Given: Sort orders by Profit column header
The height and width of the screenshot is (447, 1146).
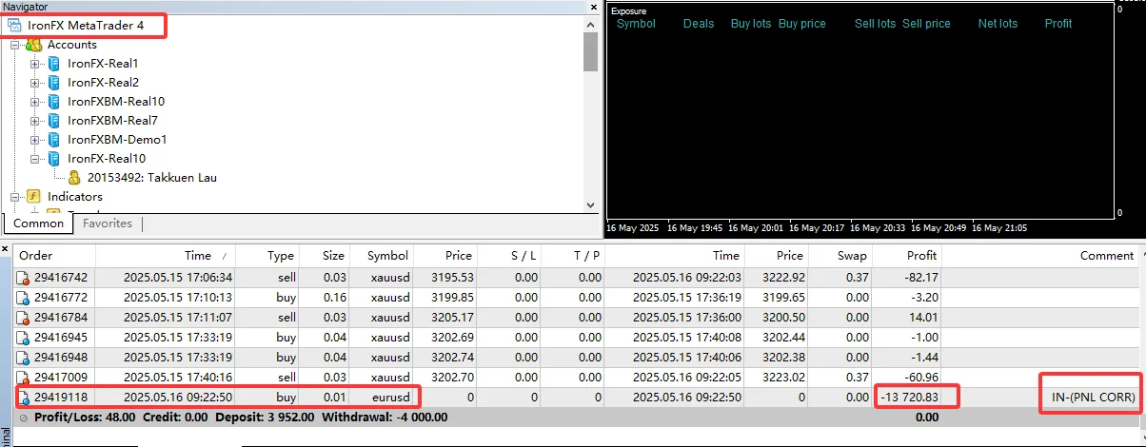Looking at the screenshot, I should click(x=921, y=256).
